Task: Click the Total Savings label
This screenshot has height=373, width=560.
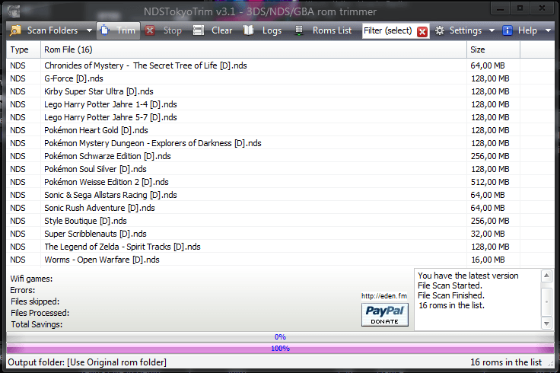Action: pos(37,324)
